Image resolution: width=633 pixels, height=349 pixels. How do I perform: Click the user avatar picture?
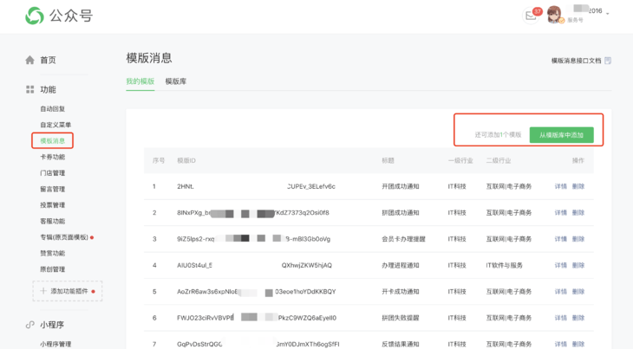554,15
